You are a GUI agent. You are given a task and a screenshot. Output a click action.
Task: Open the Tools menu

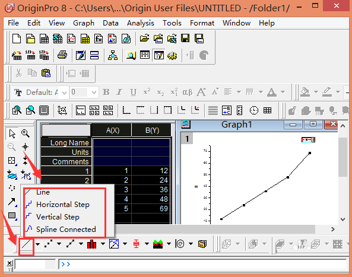tap(172, 23)
